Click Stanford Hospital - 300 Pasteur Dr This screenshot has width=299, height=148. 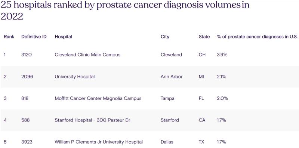pos(92,120)
